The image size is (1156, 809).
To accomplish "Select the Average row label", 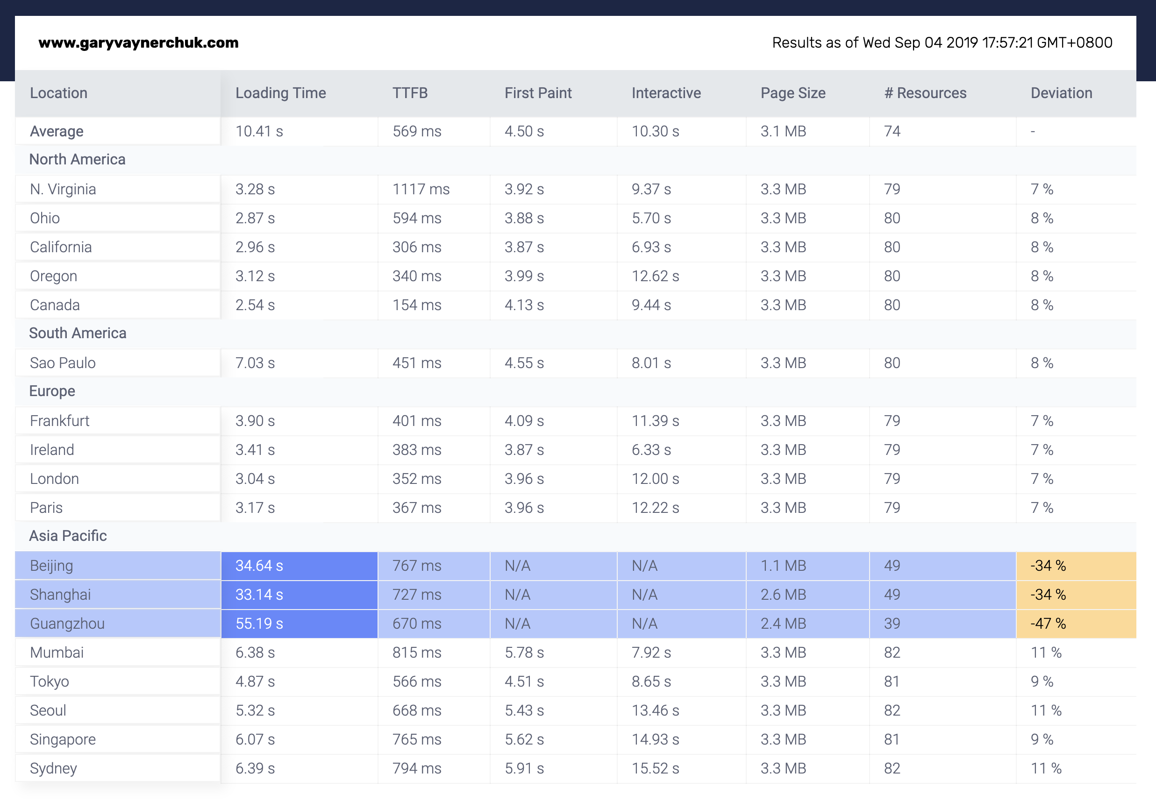I will point(57,131).
